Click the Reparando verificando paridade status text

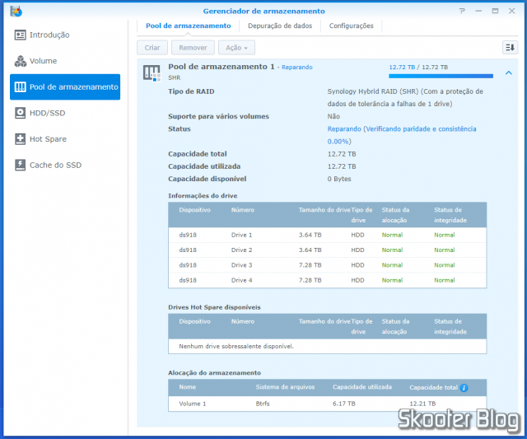click(x=402, y=135)
